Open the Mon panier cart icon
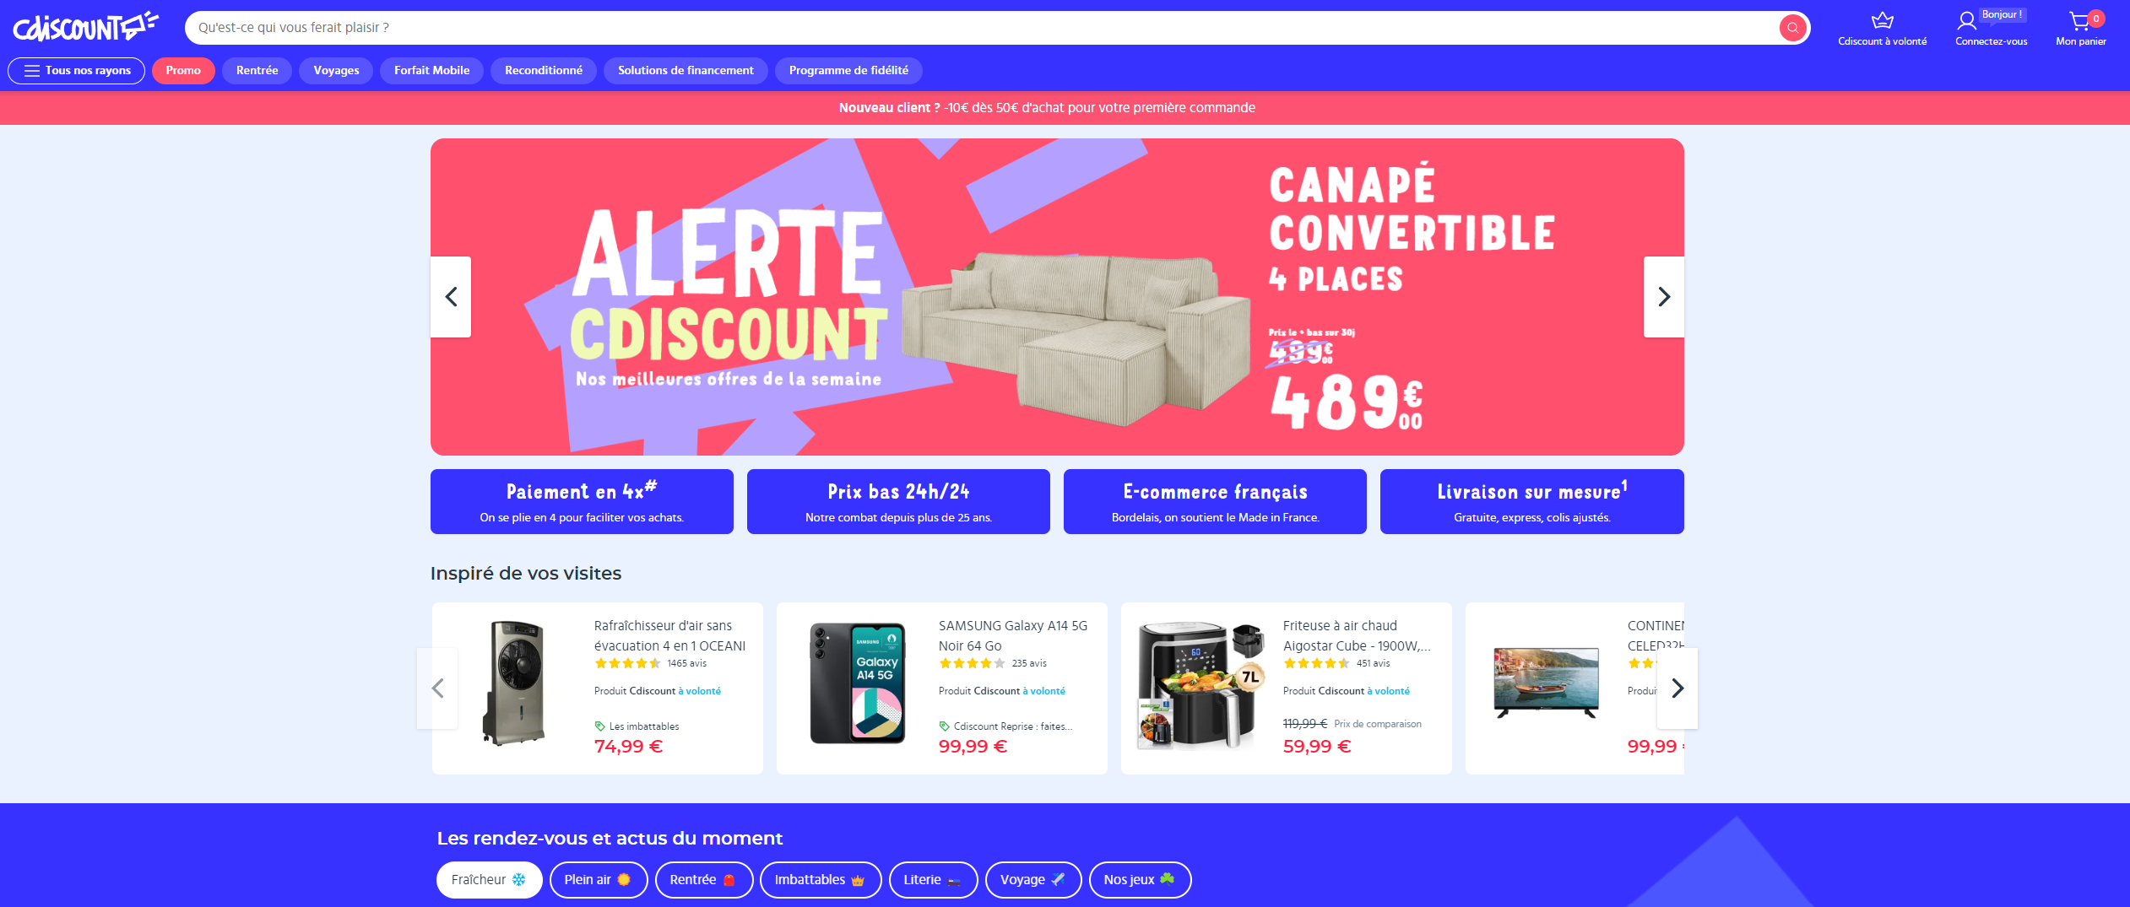Image resolution: width=2130 pixels, height=907 pixels. point(2079,21)
